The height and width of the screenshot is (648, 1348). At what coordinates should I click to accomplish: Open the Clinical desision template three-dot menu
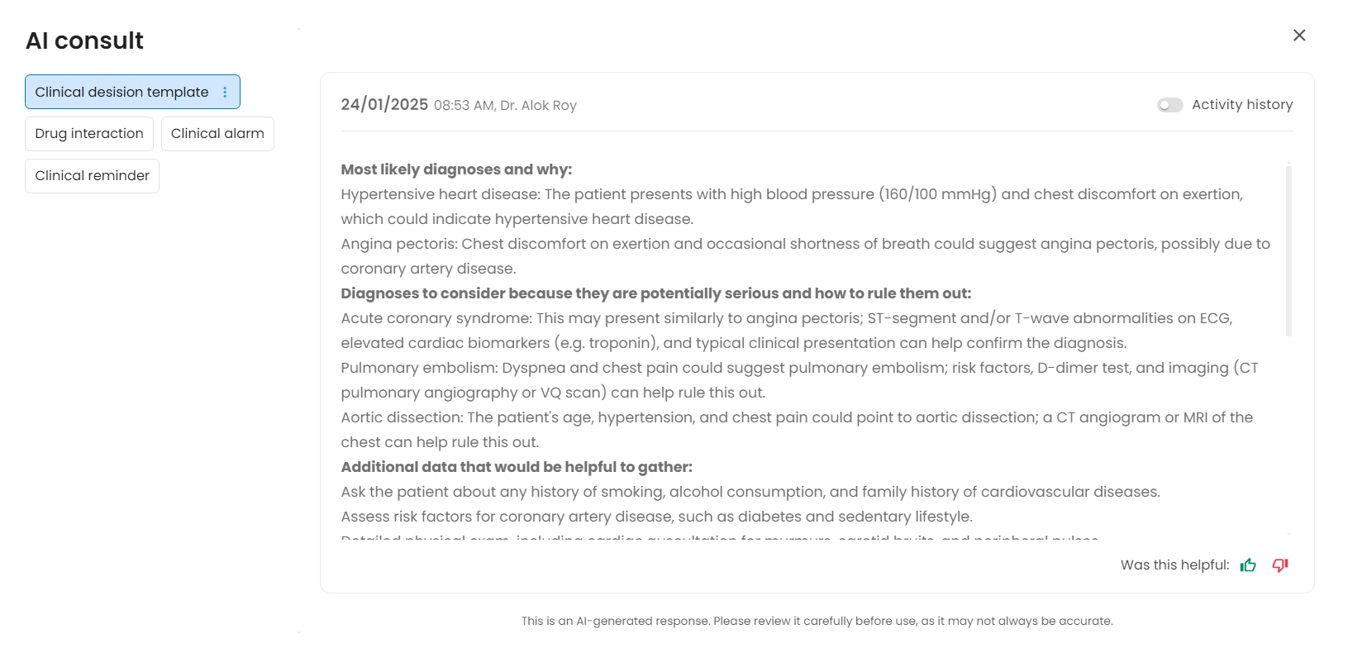pos(225,93)
